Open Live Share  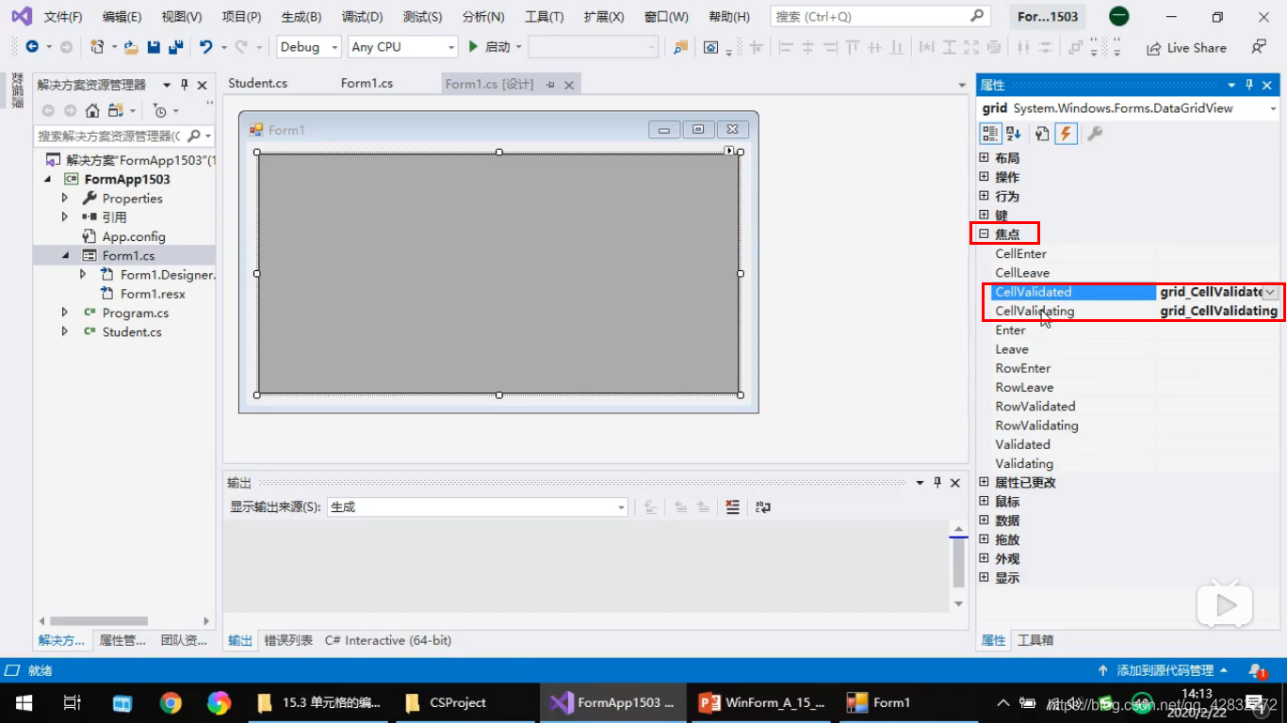(x=1186, y=48)
